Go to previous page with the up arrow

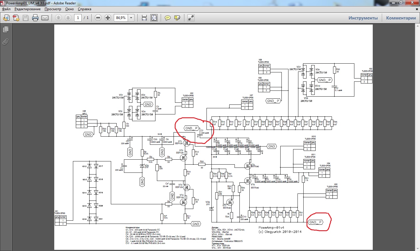coord(58,18)
